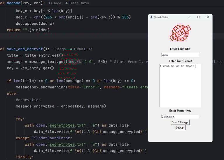Viewport: 224px width, 160px height.
Task: Minimize the Secret Notes window
Action: pos(189,17)
